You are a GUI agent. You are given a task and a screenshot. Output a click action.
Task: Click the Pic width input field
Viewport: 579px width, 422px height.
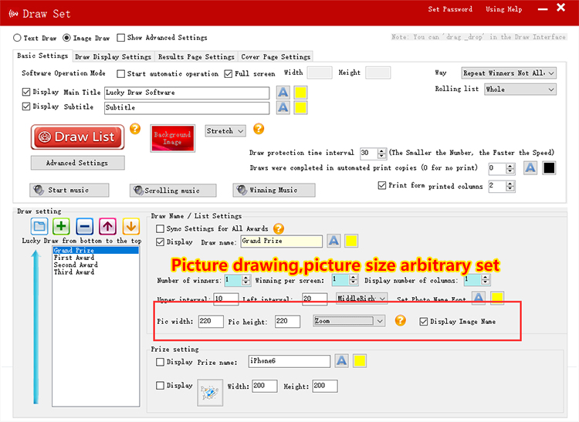210,322
